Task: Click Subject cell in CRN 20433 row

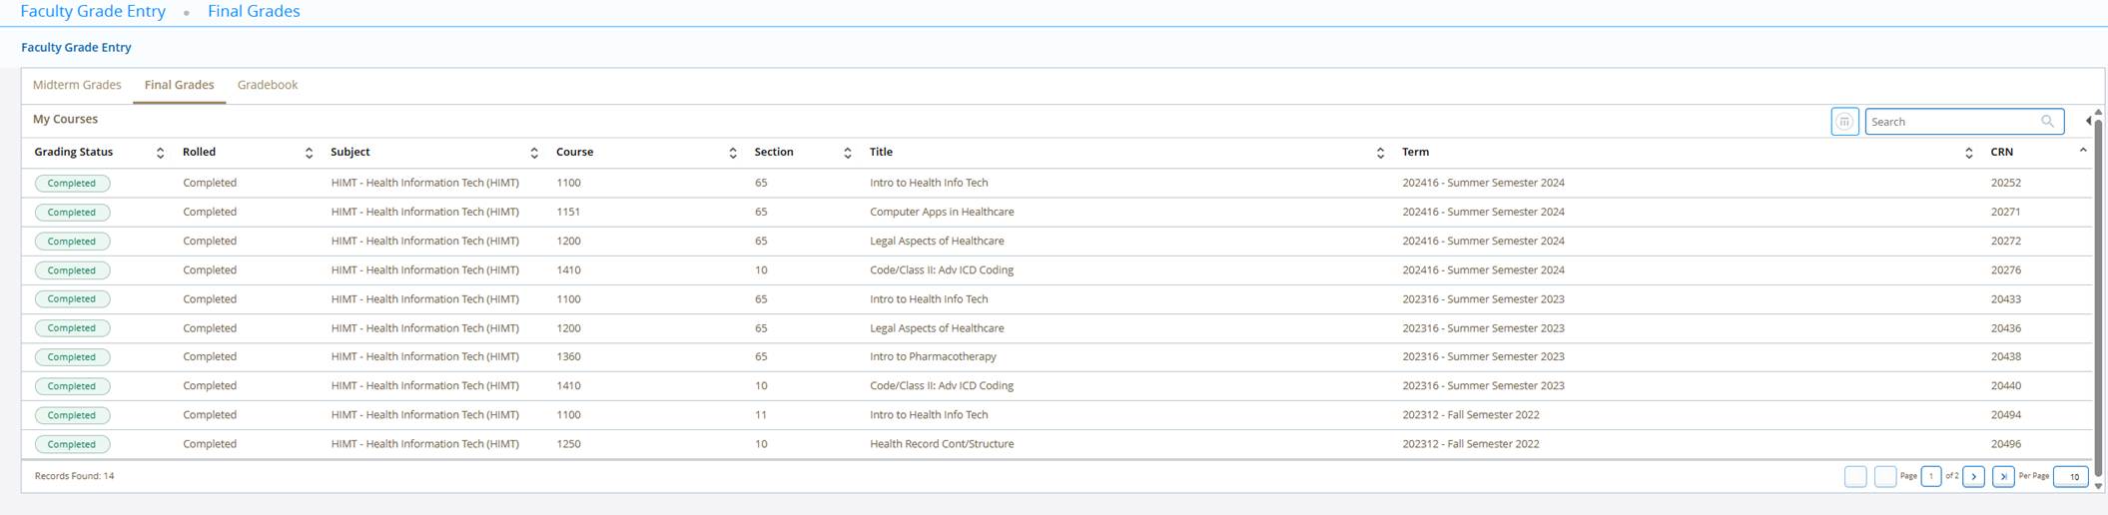Action: point(425,299)
